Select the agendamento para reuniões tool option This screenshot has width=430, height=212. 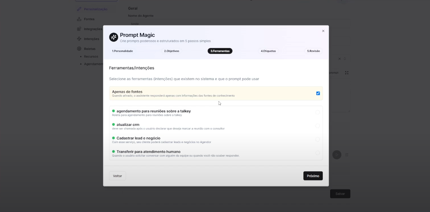point(317,112)
